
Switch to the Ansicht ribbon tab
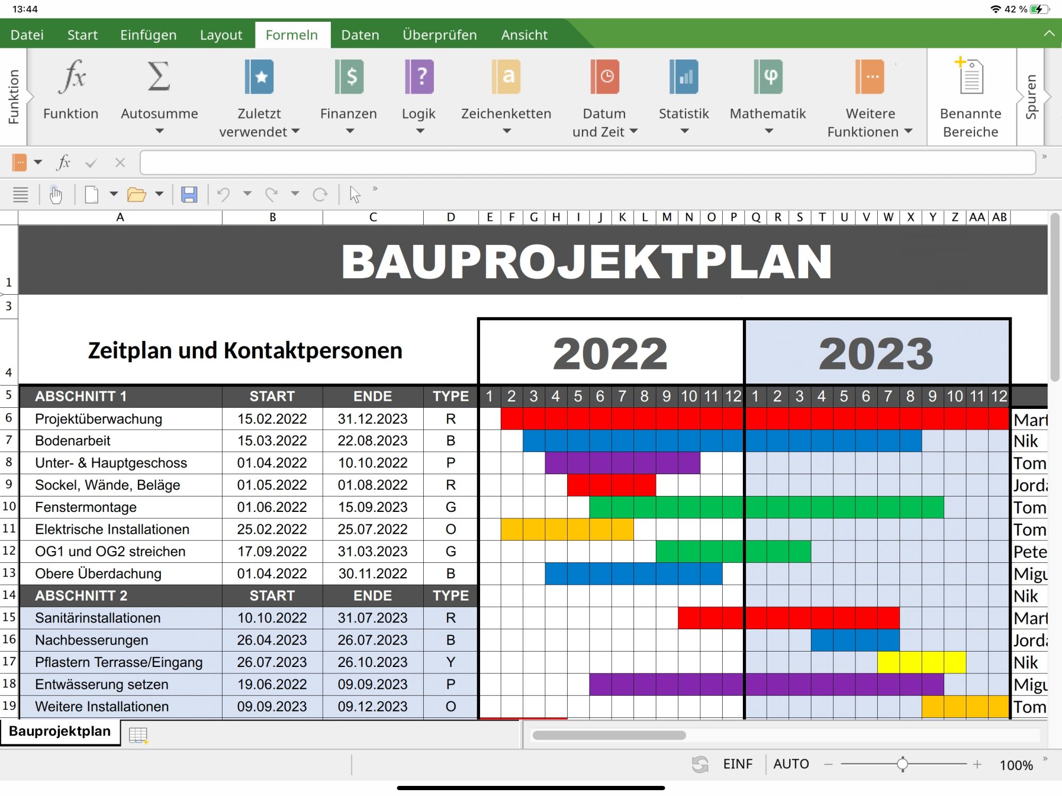524,35
